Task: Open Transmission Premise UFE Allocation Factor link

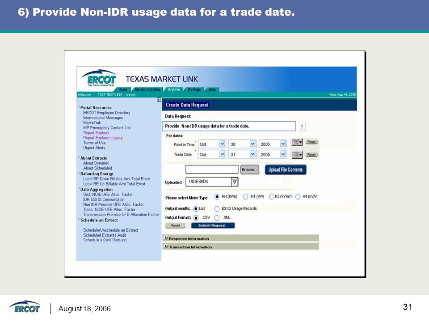Action: (x=121, y=215)
